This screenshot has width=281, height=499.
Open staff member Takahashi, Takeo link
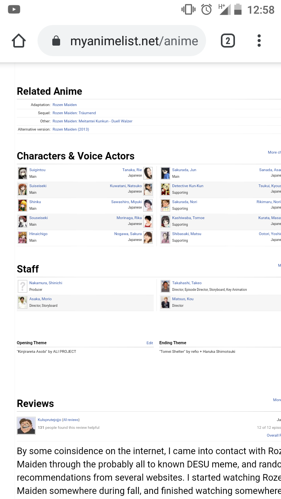(187, 283)
